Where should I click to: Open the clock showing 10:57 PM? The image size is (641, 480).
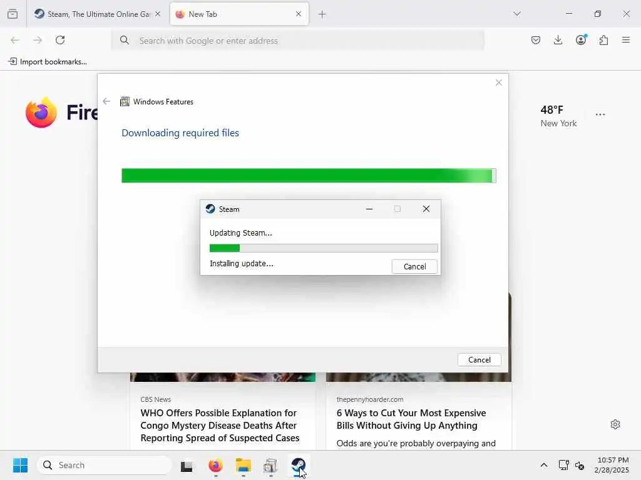coord(612,465)
